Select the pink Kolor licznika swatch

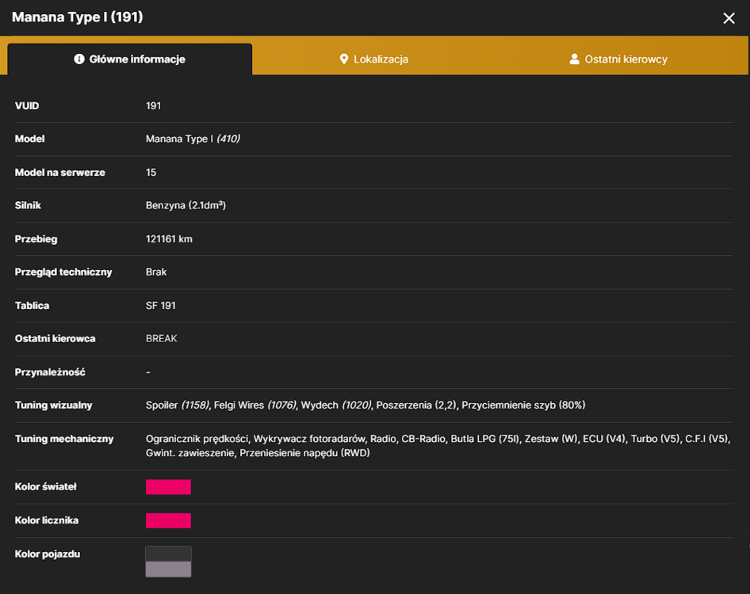(x=168, y=520)
